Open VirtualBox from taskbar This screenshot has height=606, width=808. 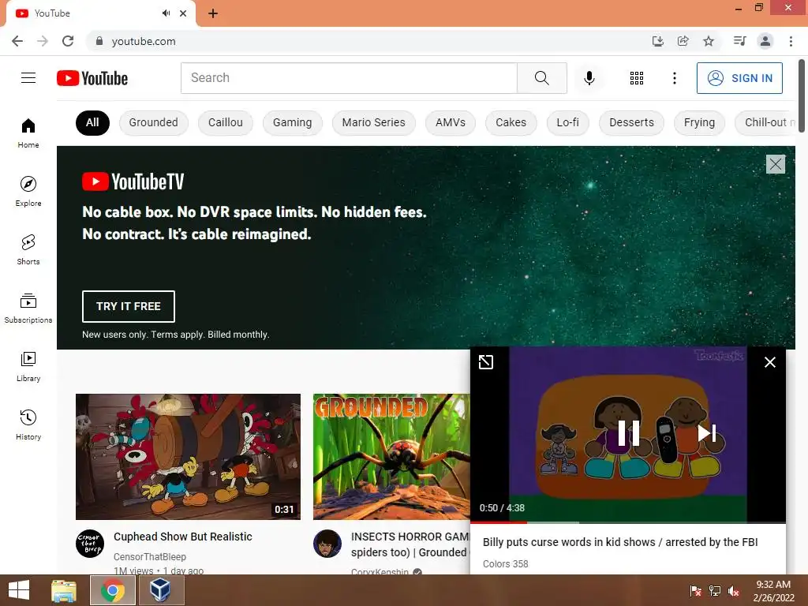click(160, 590)
